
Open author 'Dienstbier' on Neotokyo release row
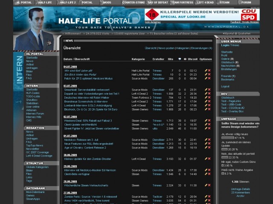point(158,140)
